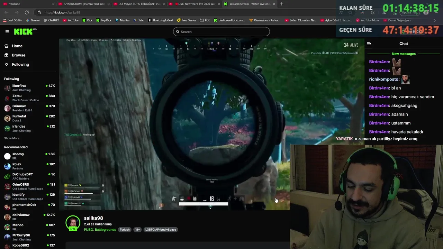
Task: Click salika98's profile avatar
Action: pyautogui.click(x=73, y=223)
